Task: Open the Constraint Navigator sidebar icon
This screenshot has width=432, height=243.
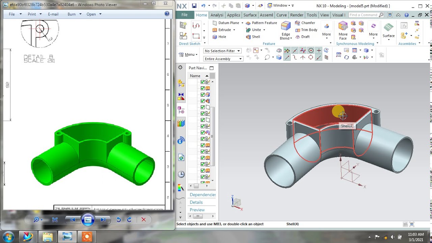Action: click(x=181, y=97)
